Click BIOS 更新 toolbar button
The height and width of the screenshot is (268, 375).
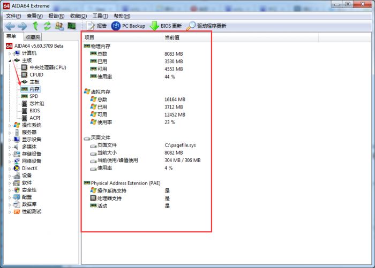coord(166,26)
